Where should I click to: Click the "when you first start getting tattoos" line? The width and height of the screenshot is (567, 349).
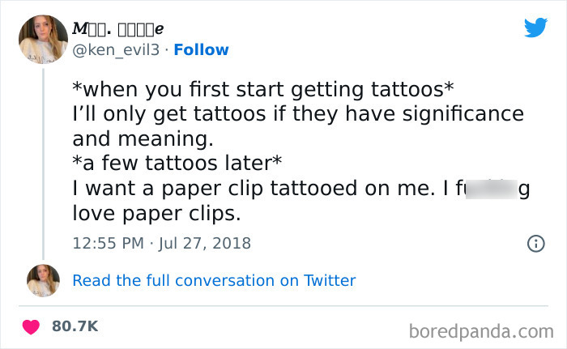(x=262, y=90)
